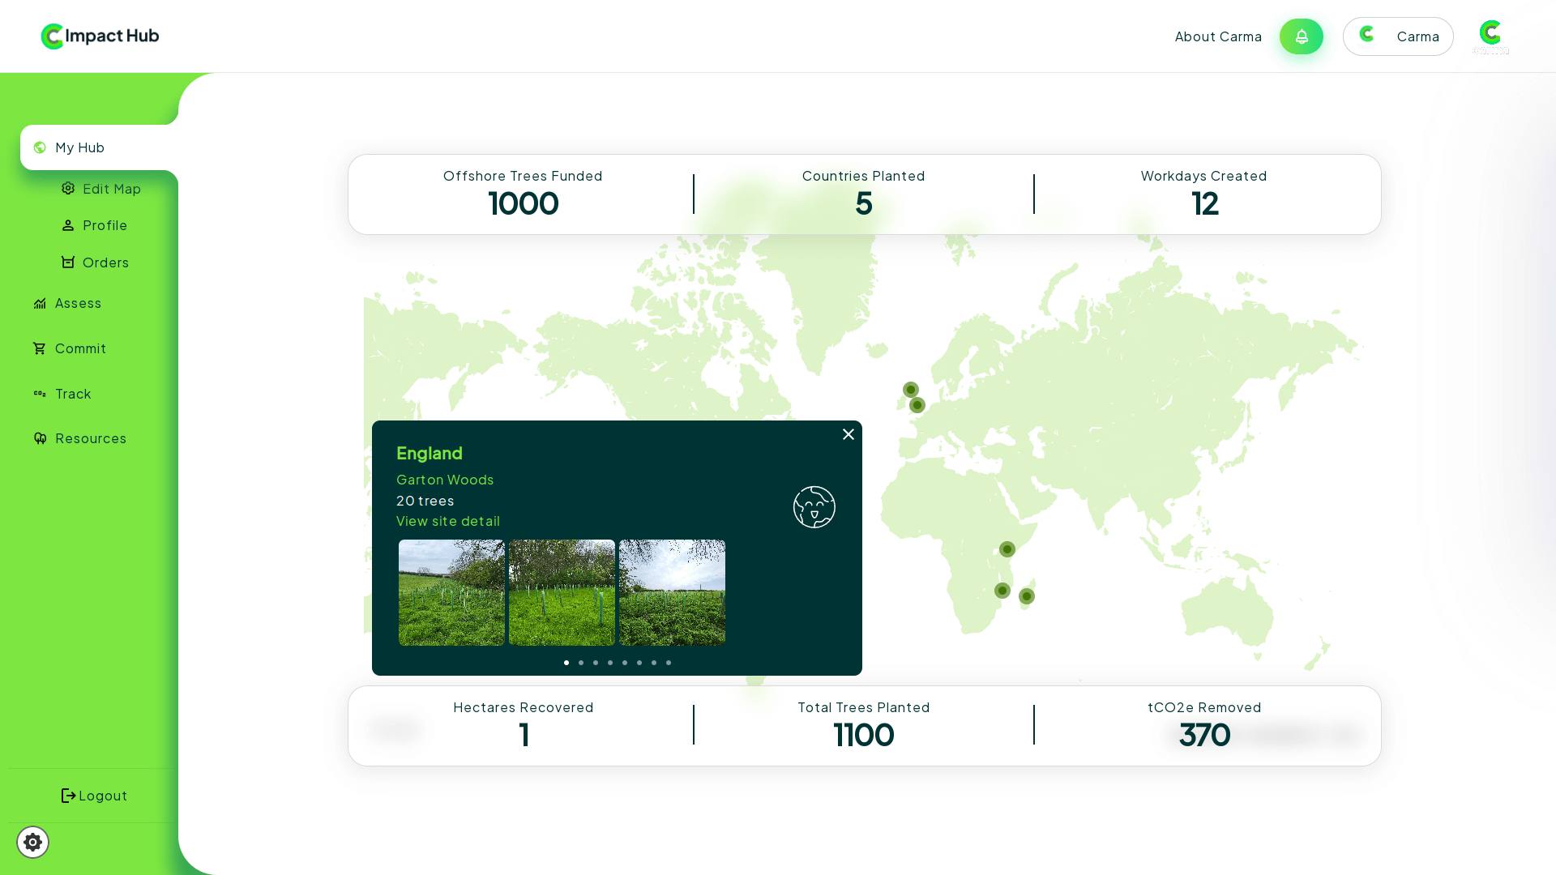This screenshot has height=875, width=1556.
Task: Open the About Carma link
Action: point(1217,36)
